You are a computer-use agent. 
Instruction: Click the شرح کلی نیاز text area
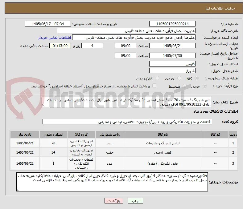tap(126, 102)
